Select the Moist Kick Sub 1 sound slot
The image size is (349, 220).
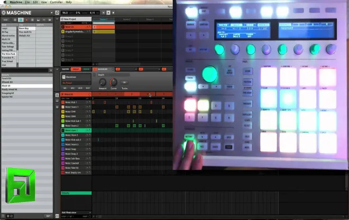[x=76, y=121]
